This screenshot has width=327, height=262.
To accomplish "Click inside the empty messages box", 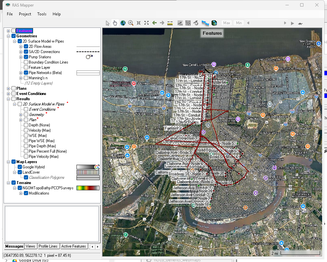I will click(x=52, y=224).
